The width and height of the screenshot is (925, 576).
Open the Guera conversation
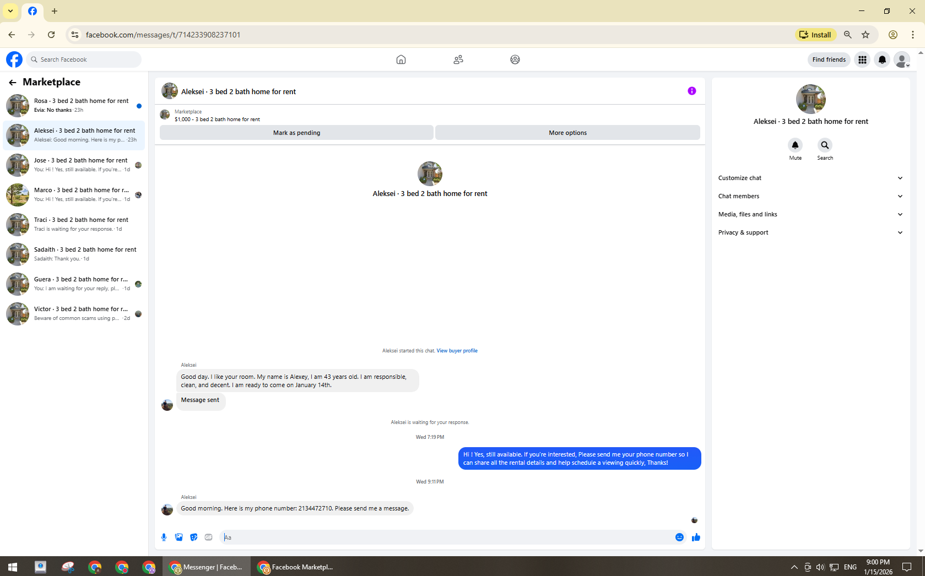[74, 284]
